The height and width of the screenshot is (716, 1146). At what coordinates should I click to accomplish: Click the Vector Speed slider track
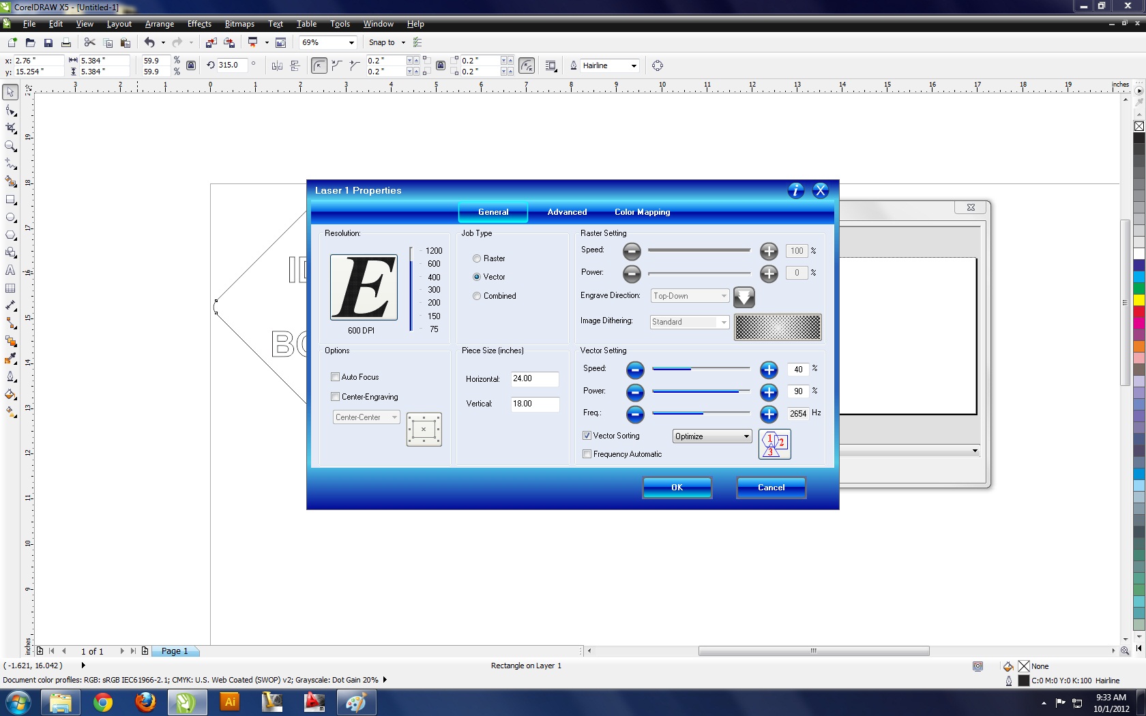pyautogui.click(x=701, y=369)
